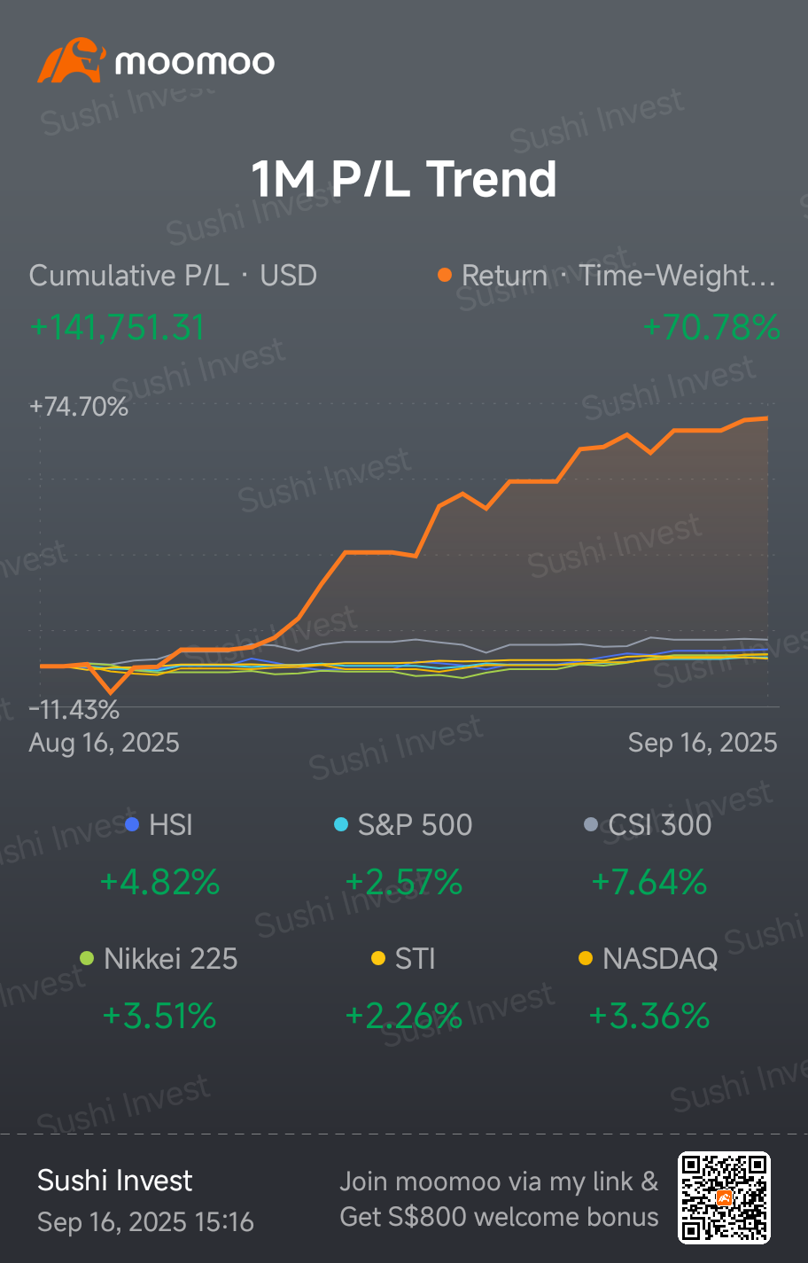Click the orange NASDAQ legend dot
808x1263 pixels.
click(x=585, y=958)
